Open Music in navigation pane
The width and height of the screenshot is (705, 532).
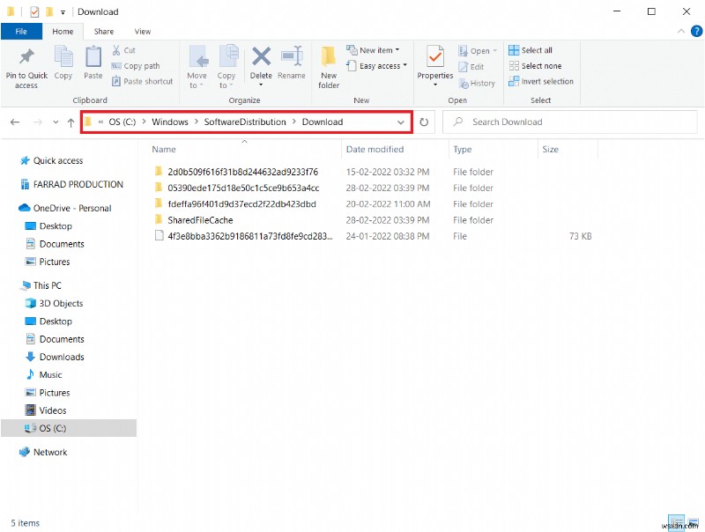click(x=50, y=374)
